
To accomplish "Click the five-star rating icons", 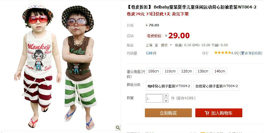I will point(223,53).
